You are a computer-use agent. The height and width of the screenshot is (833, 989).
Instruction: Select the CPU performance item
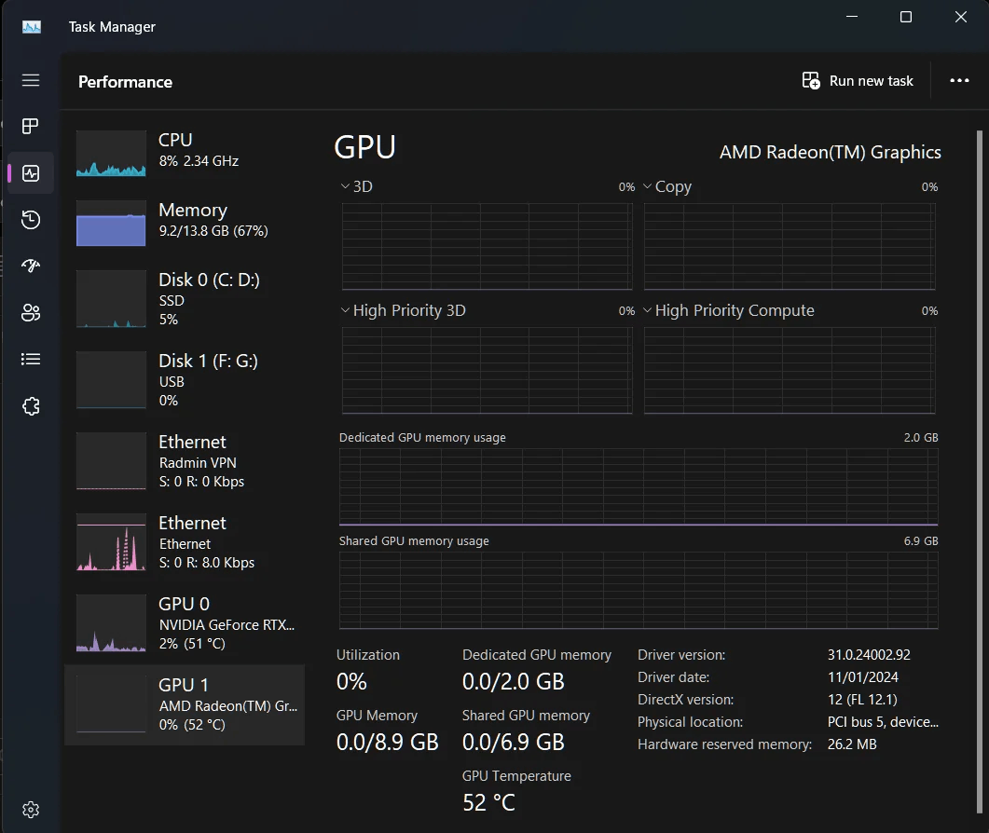coord(185,153)
